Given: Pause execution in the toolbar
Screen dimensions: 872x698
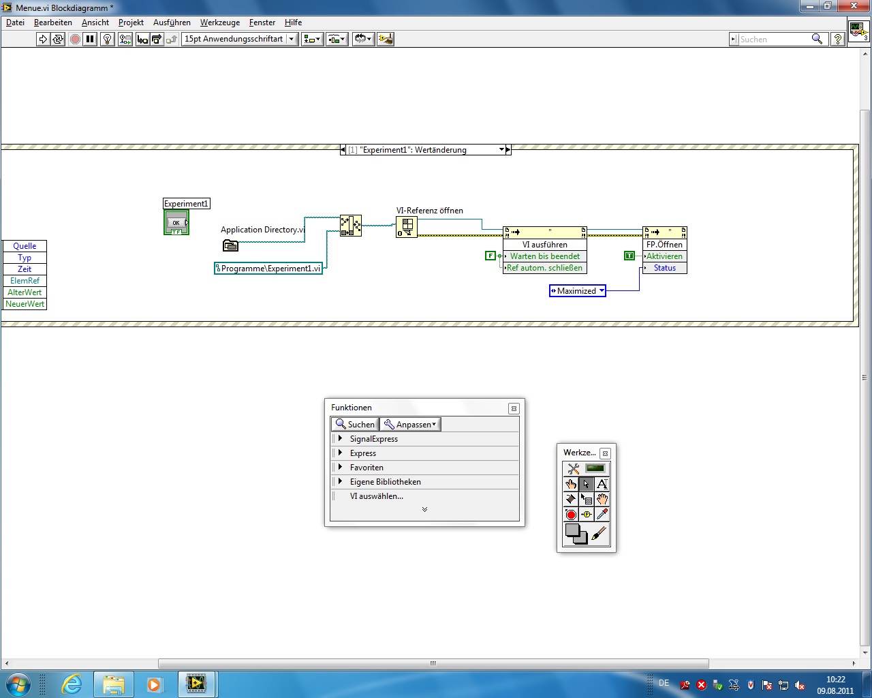Looking at the screenshot, I should pos(90,40).
